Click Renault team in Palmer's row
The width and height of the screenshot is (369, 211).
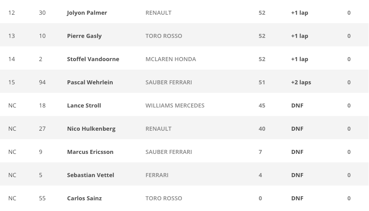pos(158,13)
